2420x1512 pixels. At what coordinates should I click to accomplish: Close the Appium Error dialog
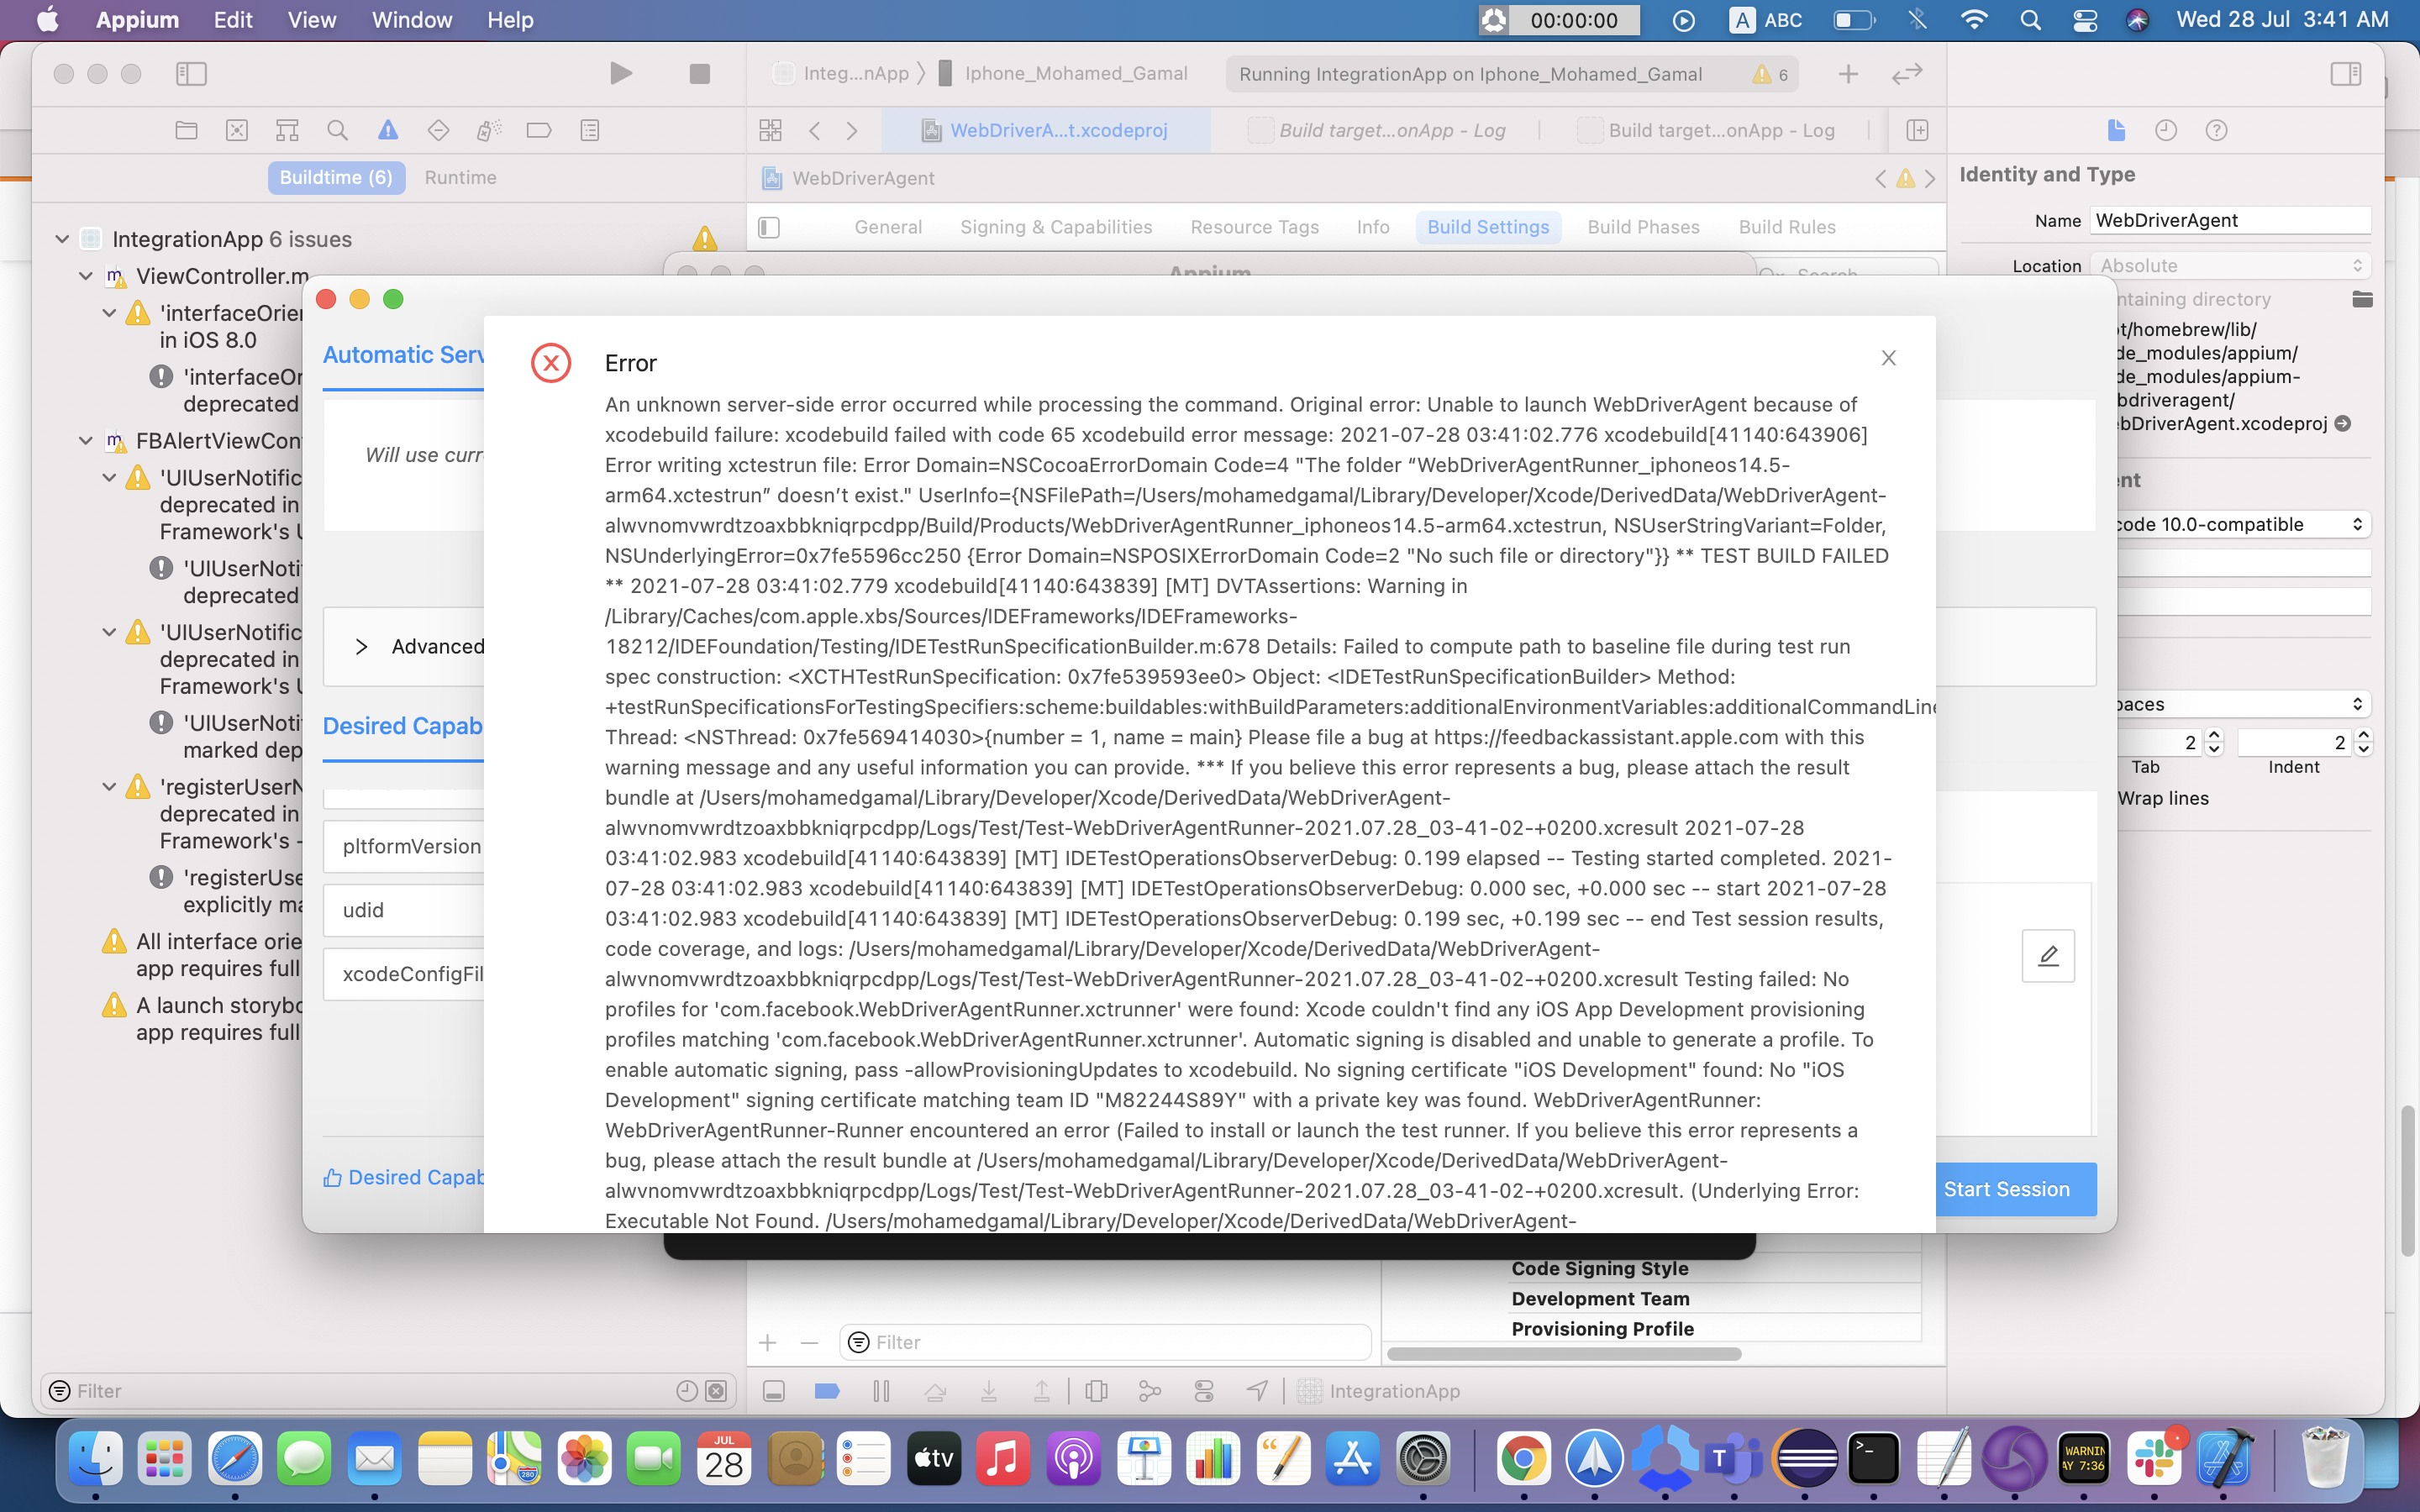point(1888,358)
